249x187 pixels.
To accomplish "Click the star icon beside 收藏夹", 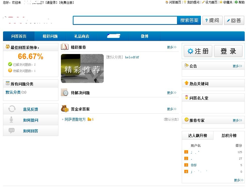I will (221, 2).
